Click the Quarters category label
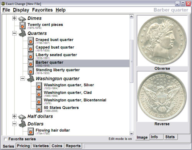This screenshot has height=150, width=192. pyautogui.click(x=37, y=33)
